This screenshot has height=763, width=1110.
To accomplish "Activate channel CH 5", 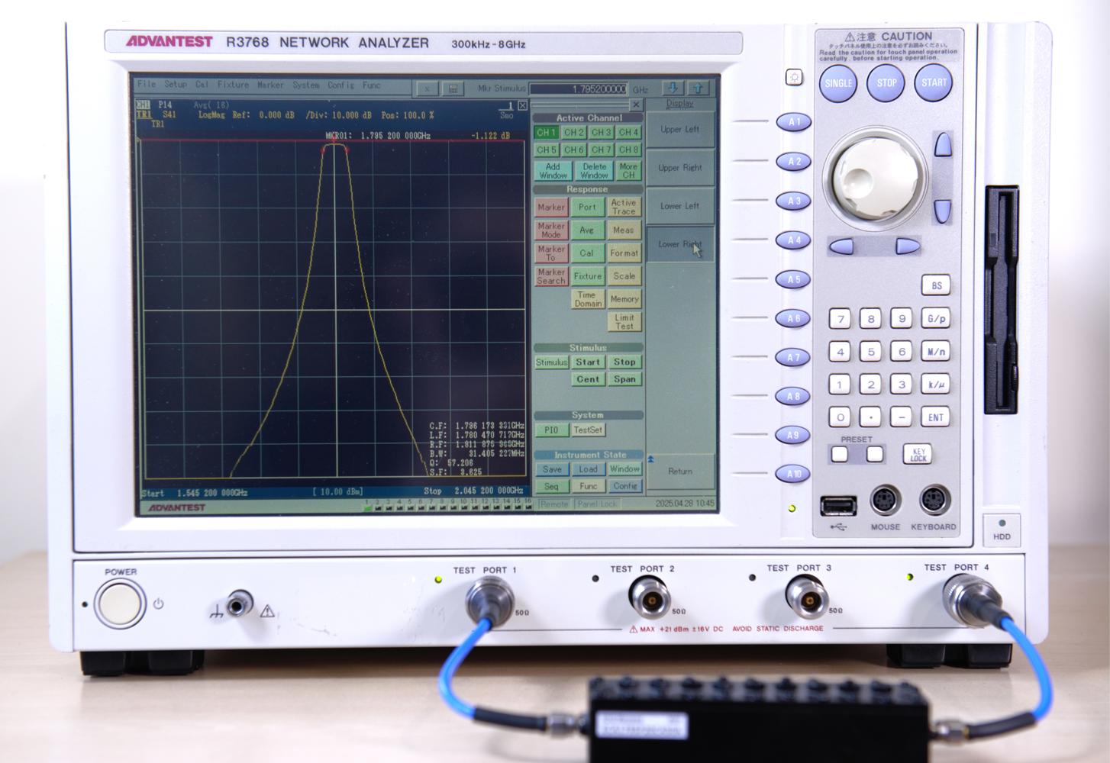I will (546, 150).
